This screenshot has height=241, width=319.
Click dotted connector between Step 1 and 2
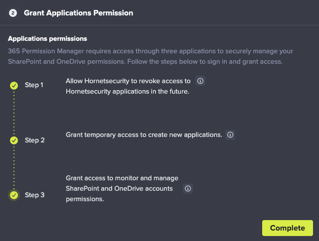click(x=14, y=113)
